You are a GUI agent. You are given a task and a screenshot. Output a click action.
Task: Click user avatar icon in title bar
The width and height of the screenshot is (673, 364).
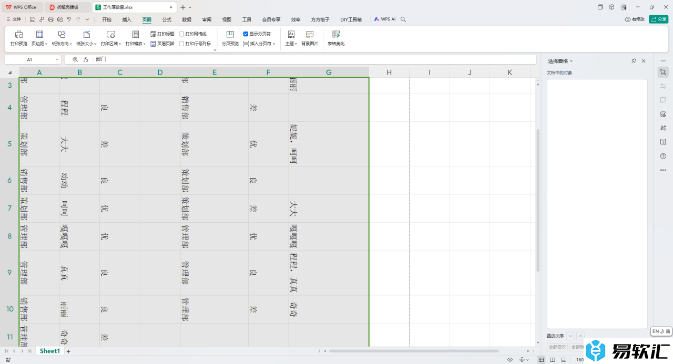click(624, 7)
